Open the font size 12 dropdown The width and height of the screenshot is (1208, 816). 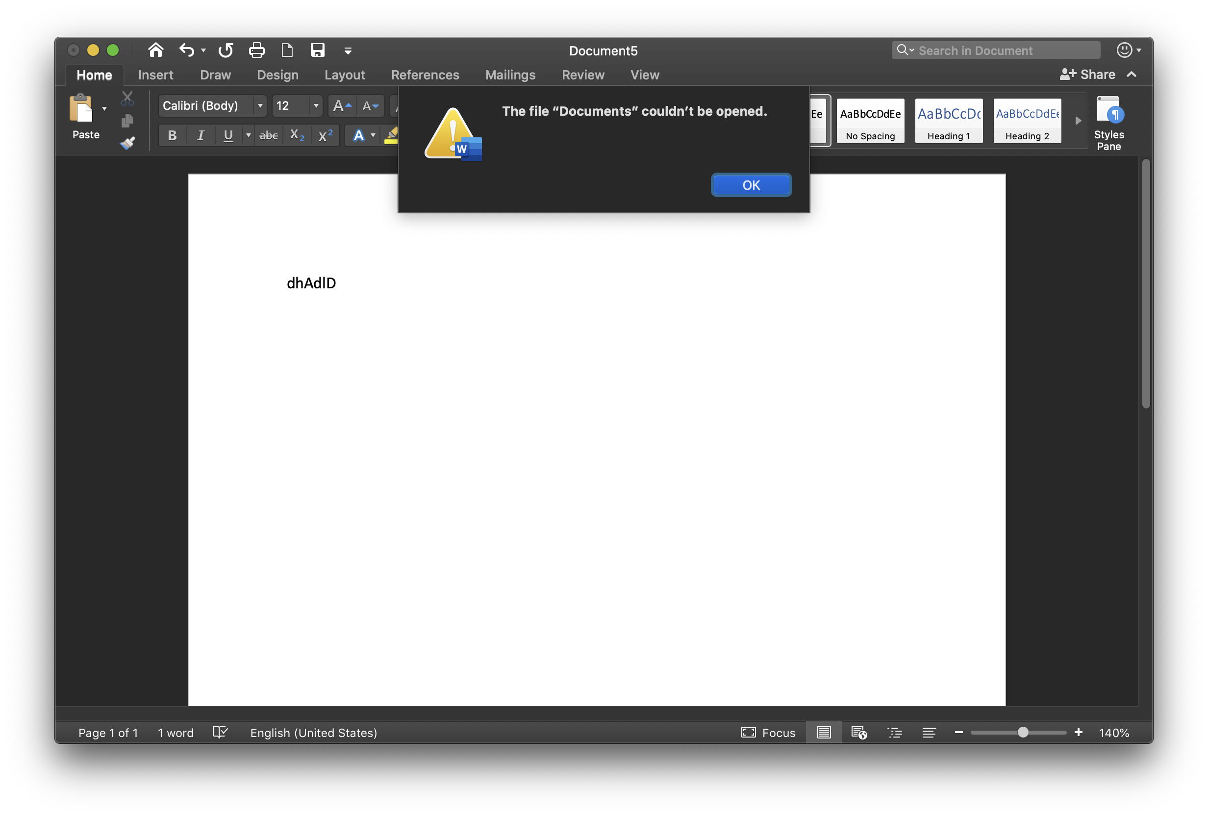(316, 105)
